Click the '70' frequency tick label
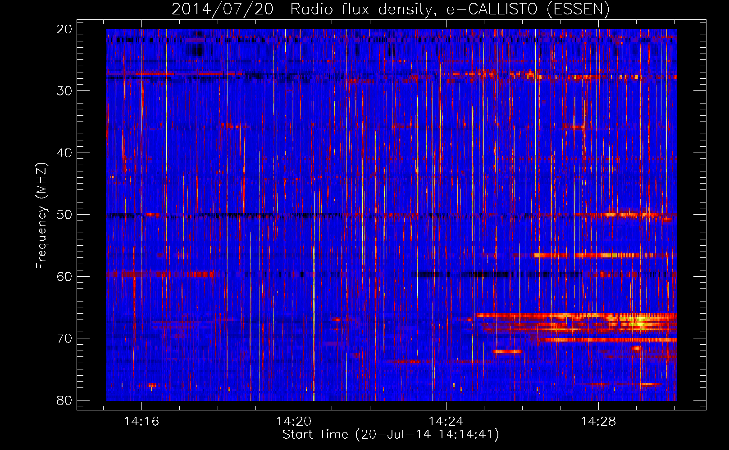Screen dimensions: 729x450 tap(64, 338)
